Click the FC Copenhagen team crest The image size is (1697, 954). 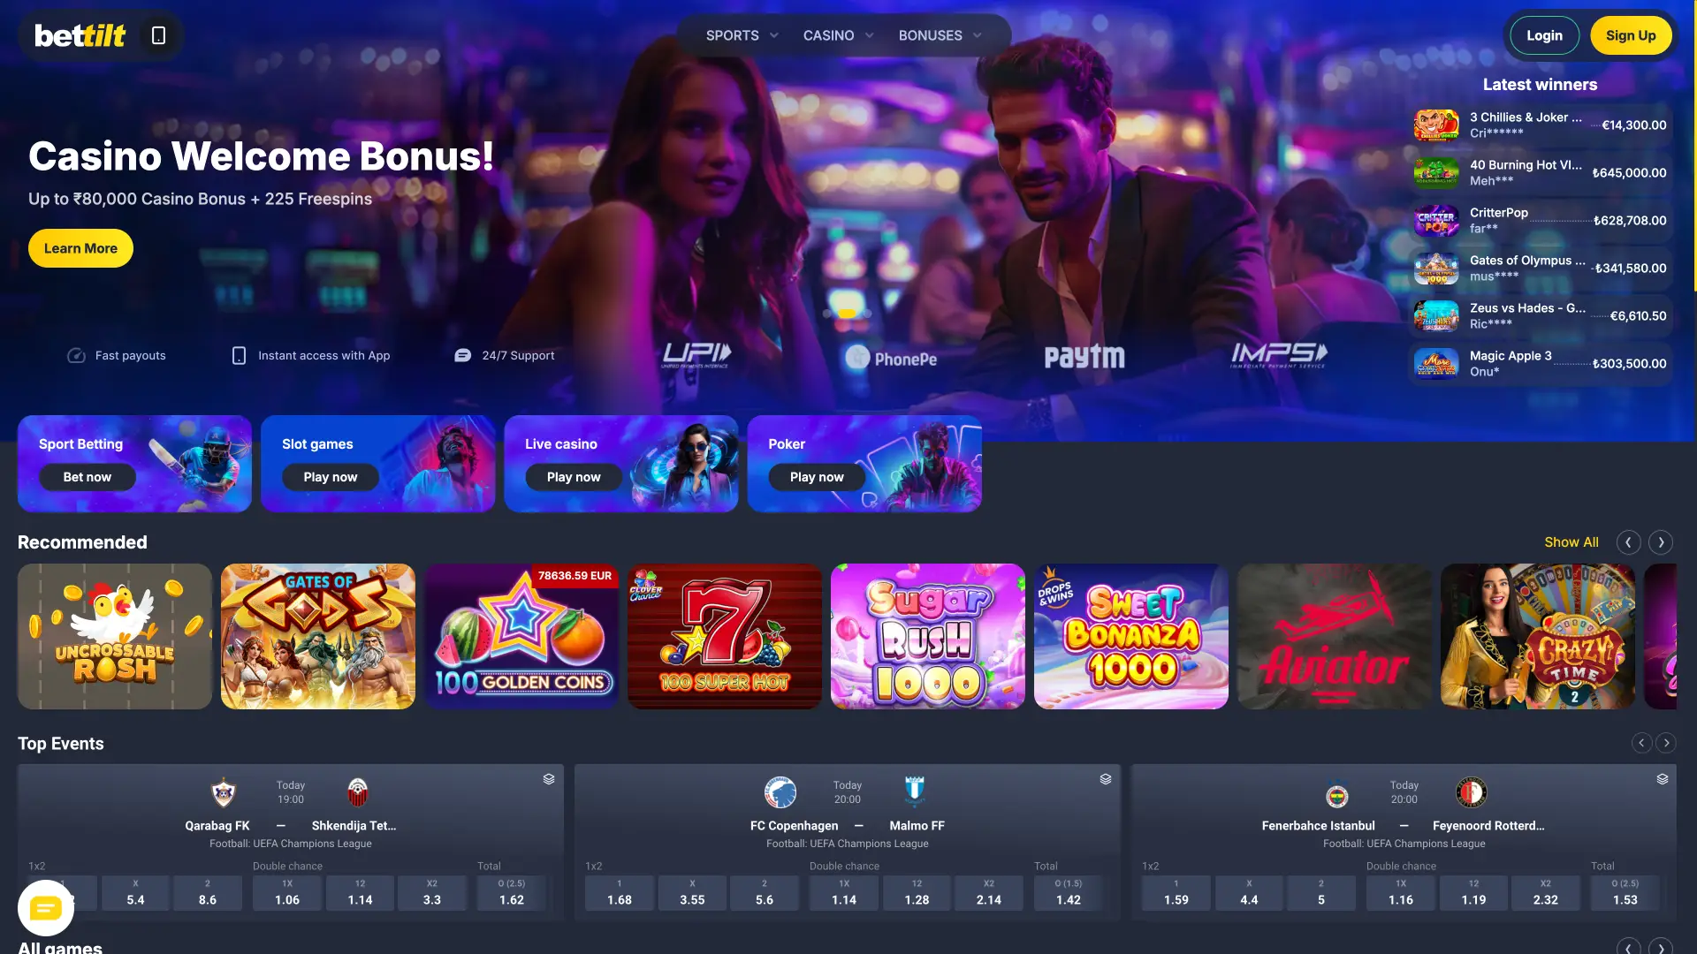780,792
